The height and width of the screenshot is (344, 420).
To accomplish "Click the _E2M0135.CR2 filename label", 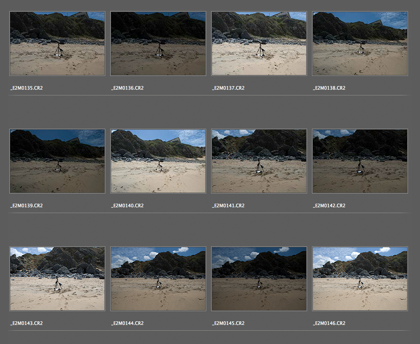I will pyautogui.click(x=27, y=88).
